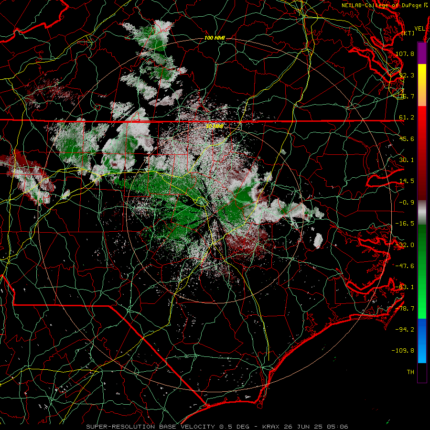Click the blue segment of the velocity color bar
Viewport: 430px width, 430px height.
pos(422,341)
